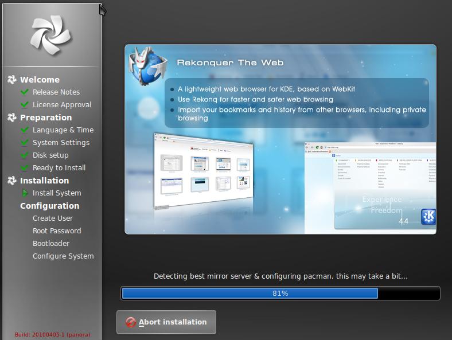Click the green checkmark beside Ready to Install

pyautogui.click(x=24, y=168)
